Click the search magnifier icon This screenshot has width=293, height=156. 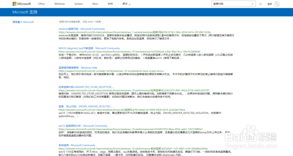(x=252, y=4)
